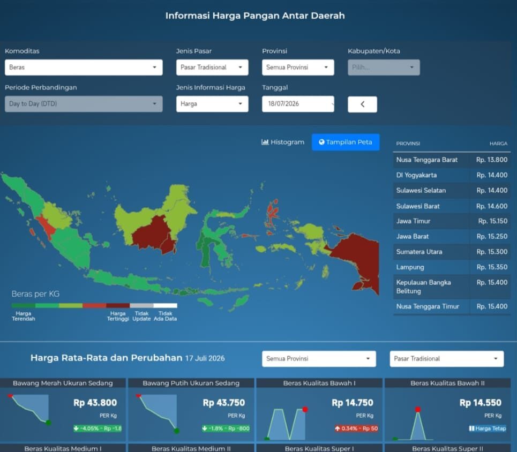The width and height of the screenshot is (517, 452).
Task: Click the -1.8% Rp -800 change badge
Action: (226, 428)
